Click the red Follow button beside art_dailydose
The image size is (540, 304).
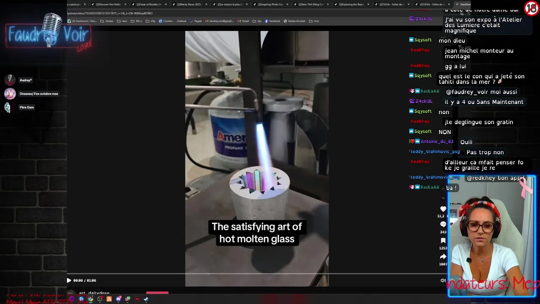click(x=157, y=293)
